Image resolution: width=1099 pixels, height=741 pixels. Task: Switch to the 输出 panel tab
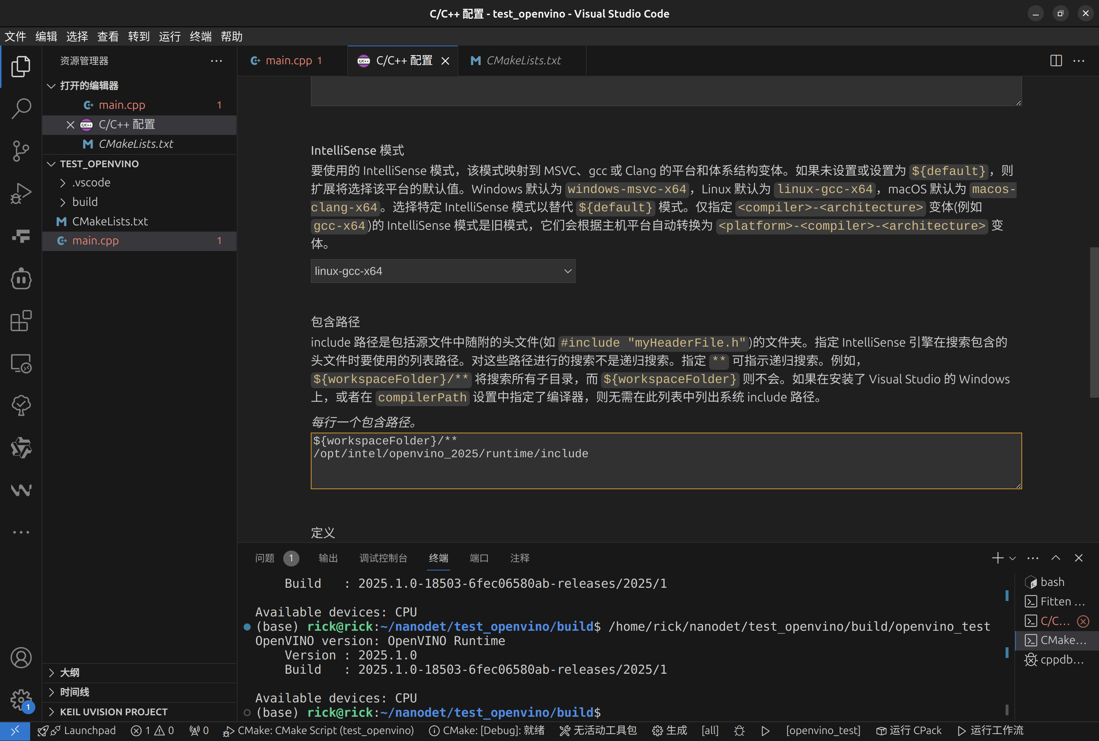[x=328, y=558]
